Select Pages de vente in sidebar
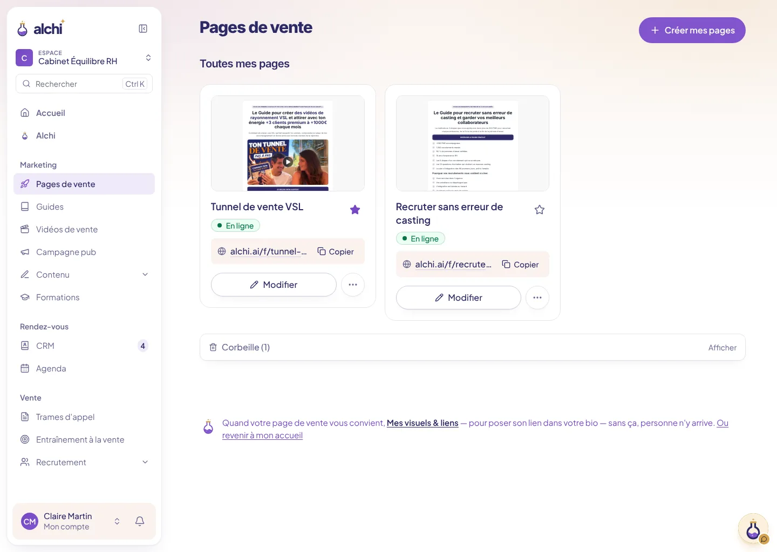777x552 pixels. tap(84, 184)
